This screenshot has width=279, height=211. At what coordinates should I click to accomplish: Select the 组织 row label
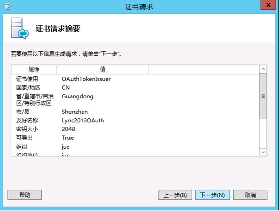click(x=22, y=147)
